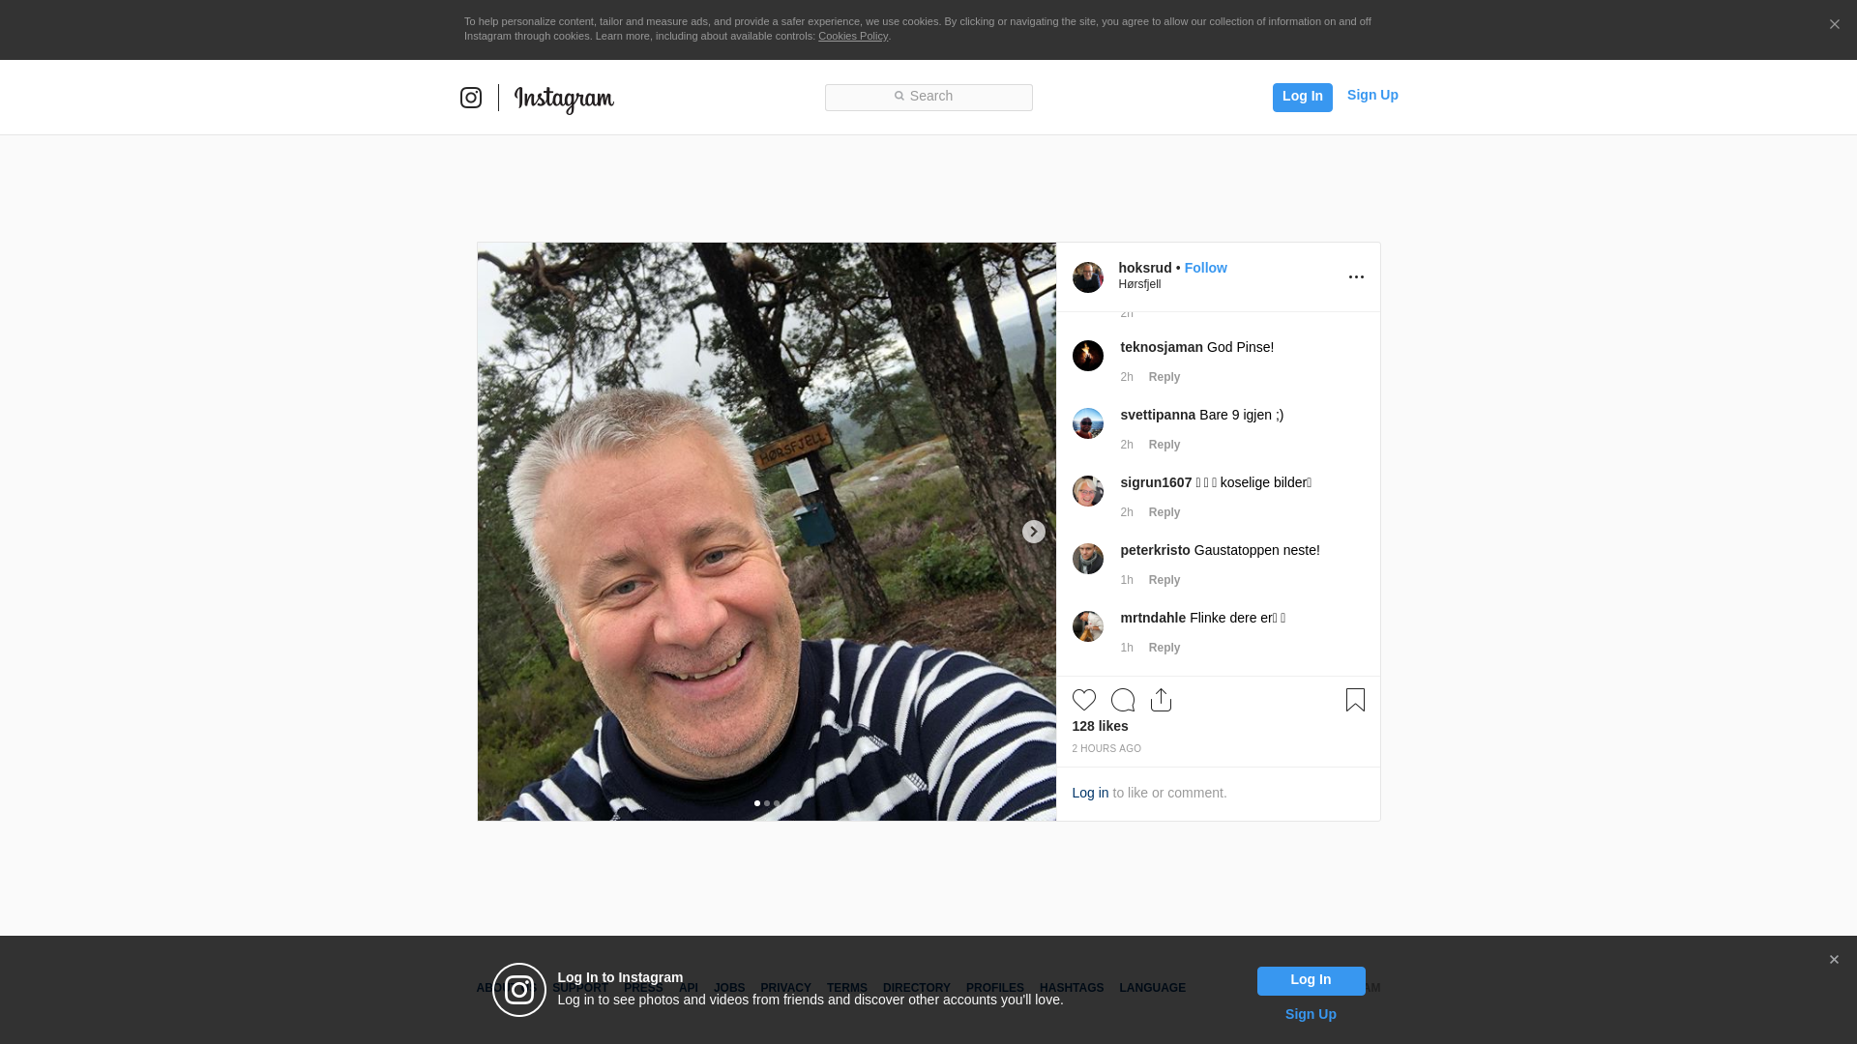Dismiss the cookie notice banner

click(1834, 25)
